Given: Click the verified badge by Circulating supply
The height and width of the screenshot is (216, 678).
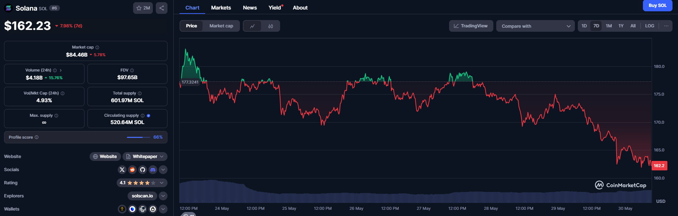Looking at the screenshot, I should click(x=148, y=116).
